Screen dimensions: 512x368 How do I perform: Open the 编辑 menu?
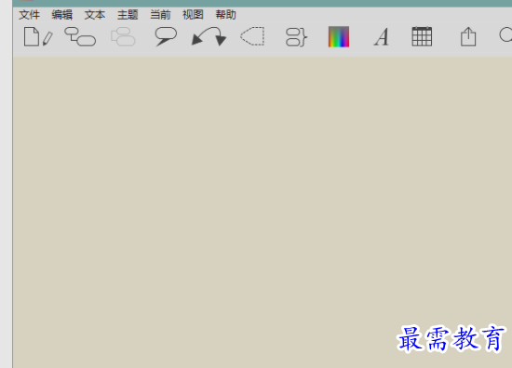point(62,15)
